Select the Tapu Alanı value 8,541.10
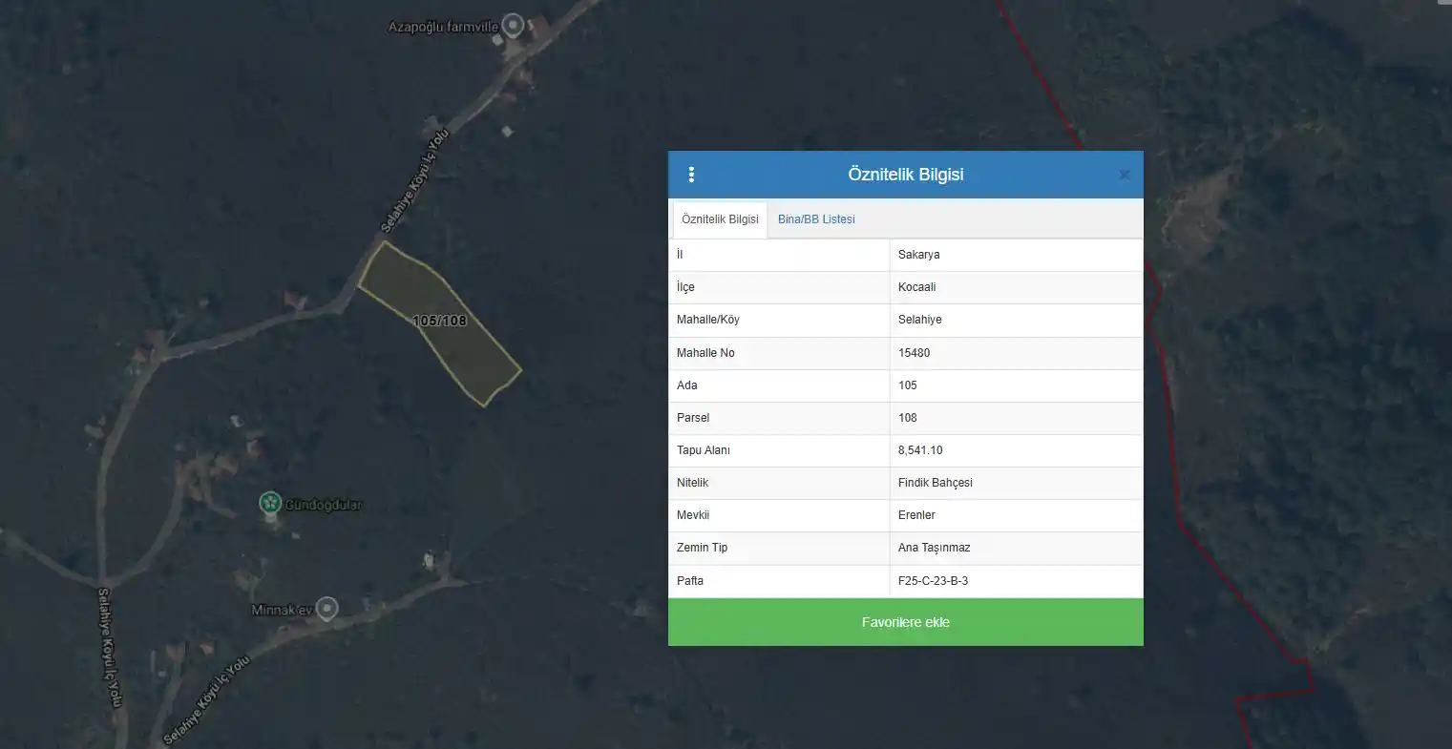Screen dimensions: 1452x749 [920, 450]
